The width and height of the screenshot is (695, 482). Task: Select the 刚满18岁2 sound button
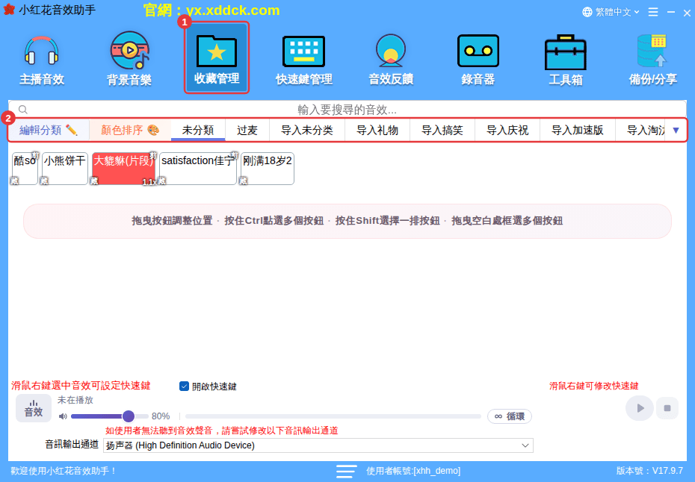pyautogui.click(x=268, y=168)
